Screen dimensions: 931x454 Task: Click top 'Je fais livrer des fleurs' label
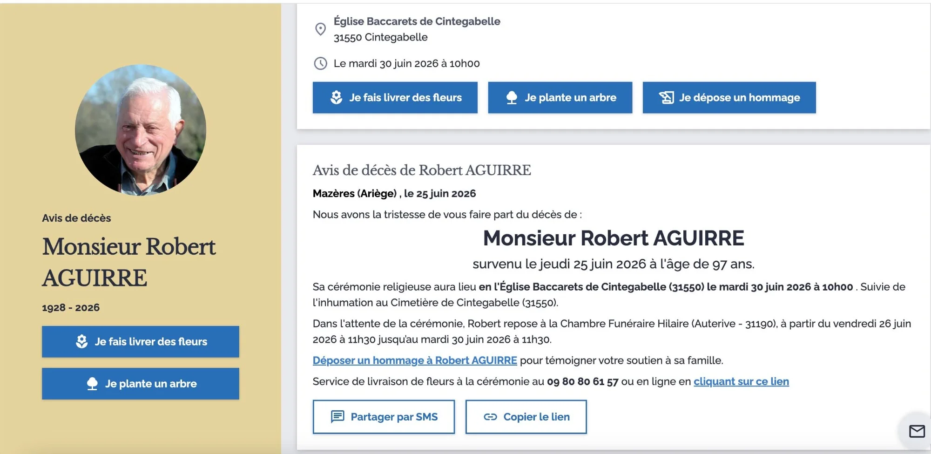(405, 97)
